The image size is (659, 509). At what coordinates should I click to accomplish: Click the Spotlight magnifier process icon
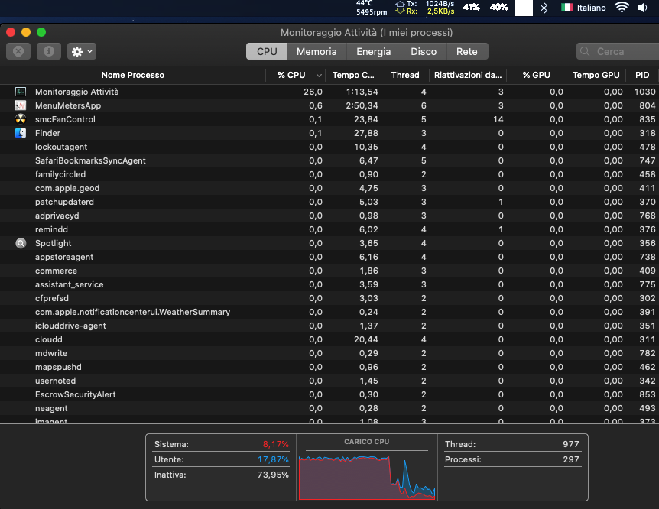21,243
